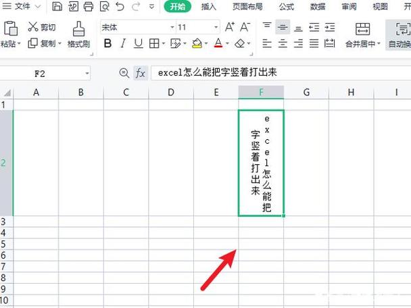Click the distributed alignment icon
Image resolution: width=411 pixels, height=308 pixels.
[329, 43]
